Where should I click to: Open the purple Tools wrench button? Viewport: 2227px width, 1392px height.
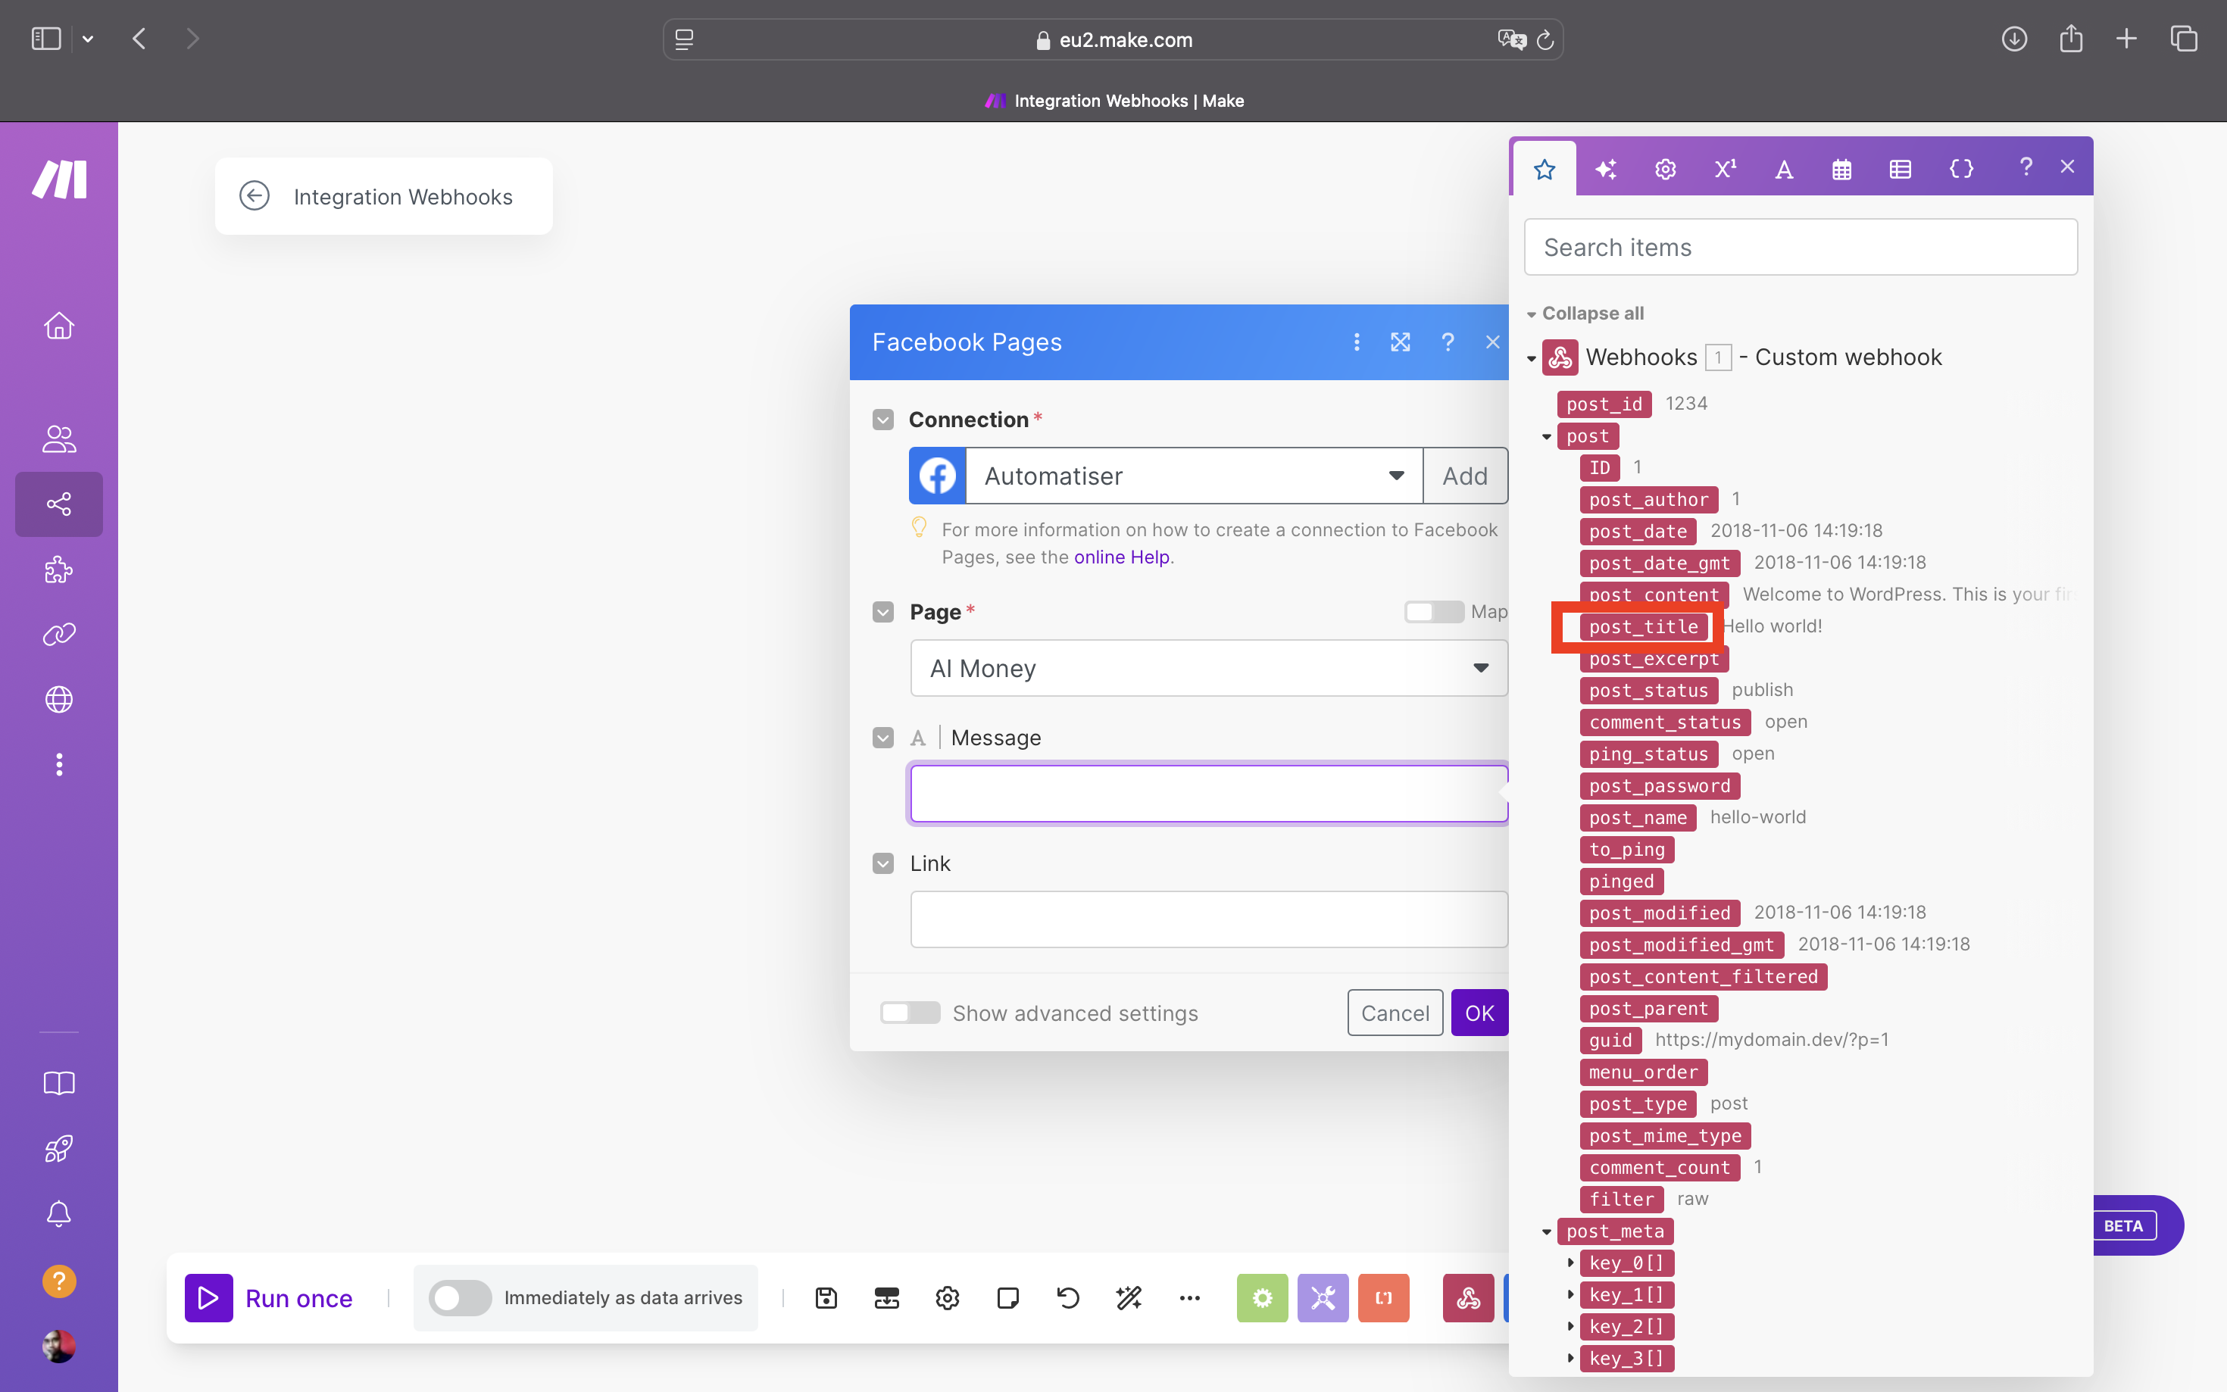pyautogui.click(x=1323, y=1298)
